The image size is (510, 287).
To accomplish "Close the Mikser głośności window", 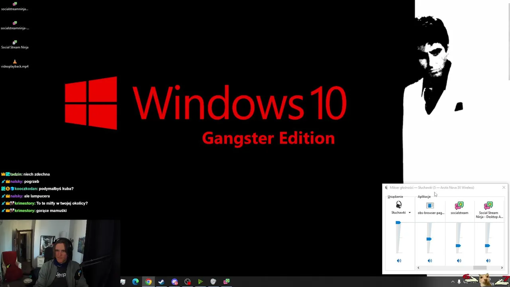I will [504, 187].
